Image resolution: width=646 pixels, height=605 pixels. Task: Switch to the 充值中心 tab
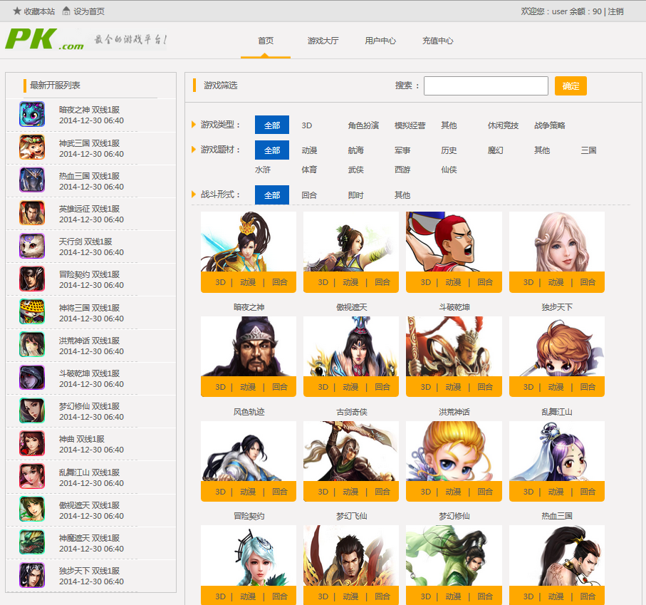(x=437, y=41)
